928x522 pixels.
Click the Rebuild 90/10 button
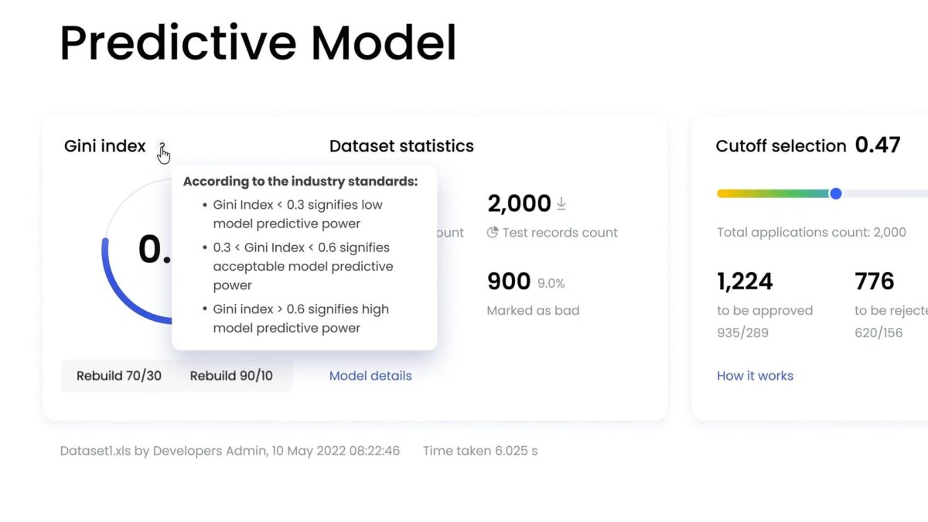tap(233, 375)
